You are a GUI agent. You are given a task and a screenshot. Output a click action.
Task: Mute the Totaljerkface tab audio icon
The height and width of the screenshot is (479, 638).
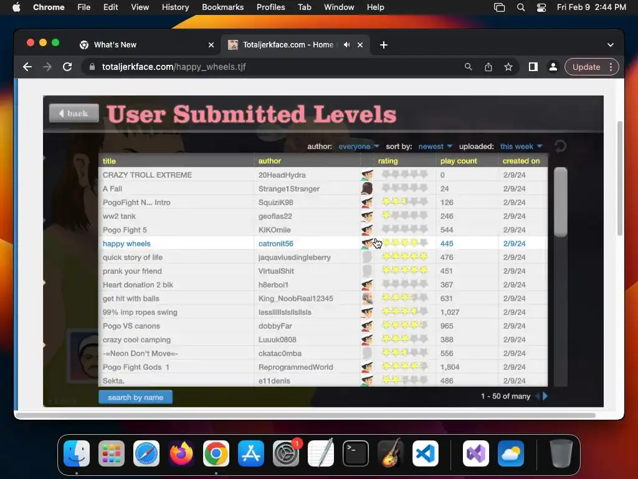click(x=346, y=45)
